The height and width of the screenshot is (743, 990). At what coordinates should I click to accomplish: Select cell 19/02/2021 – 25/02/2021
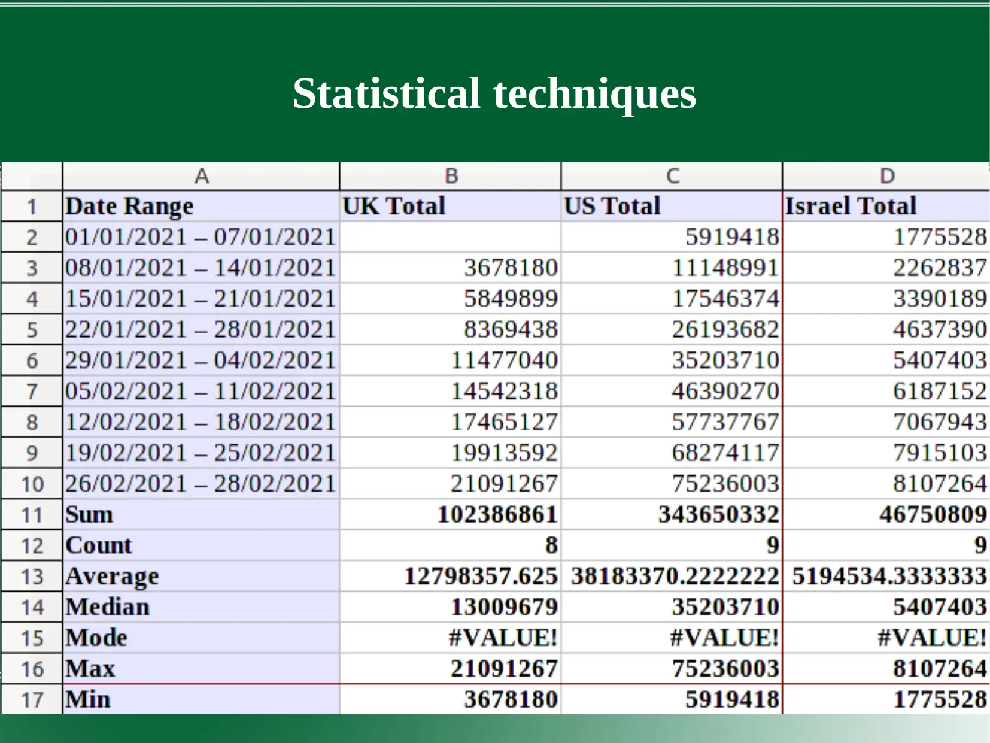point(201,453)
